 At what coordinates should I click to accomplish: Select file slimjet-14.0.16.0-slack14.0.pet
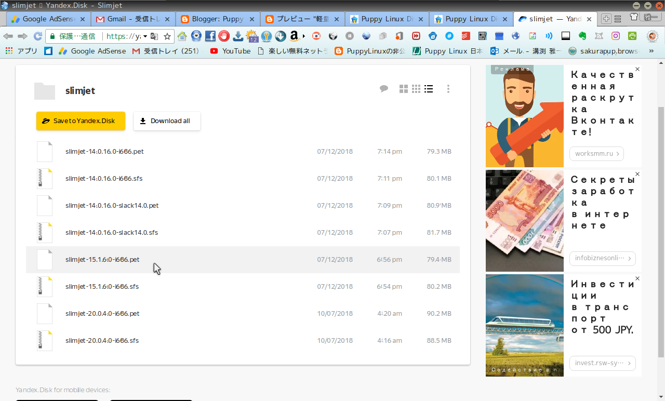[x=243, y=206]
